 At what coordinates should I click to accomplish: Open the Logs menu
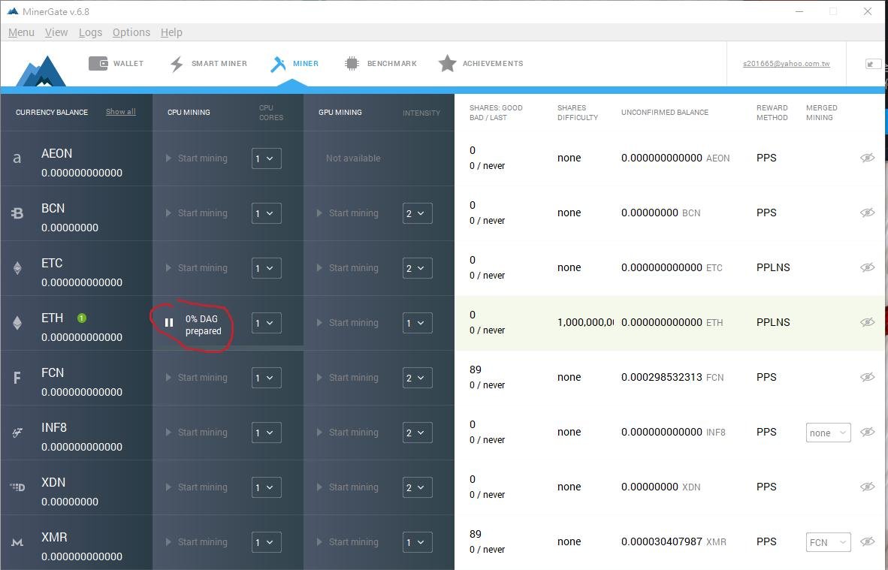91,32
